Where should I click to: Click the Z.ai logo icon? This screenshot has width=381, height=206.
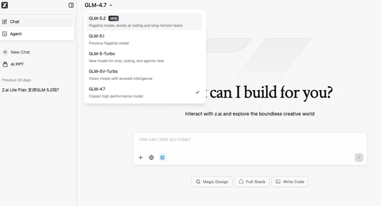click(4, 5)
